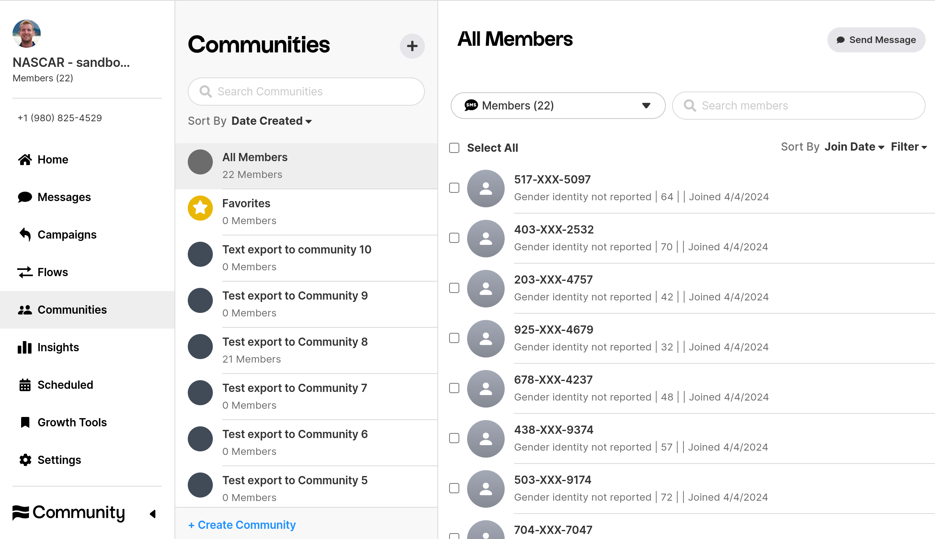
Task: Click the All Members gray circle icon
Action: click(x=200, y=162)
